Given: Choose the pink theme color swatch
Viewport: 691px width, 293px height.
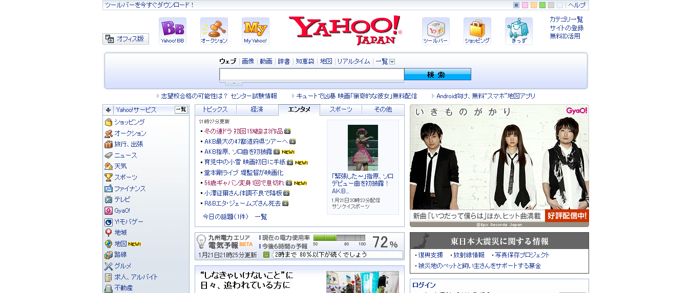Looking at the screenshot, I should (525, 5).
